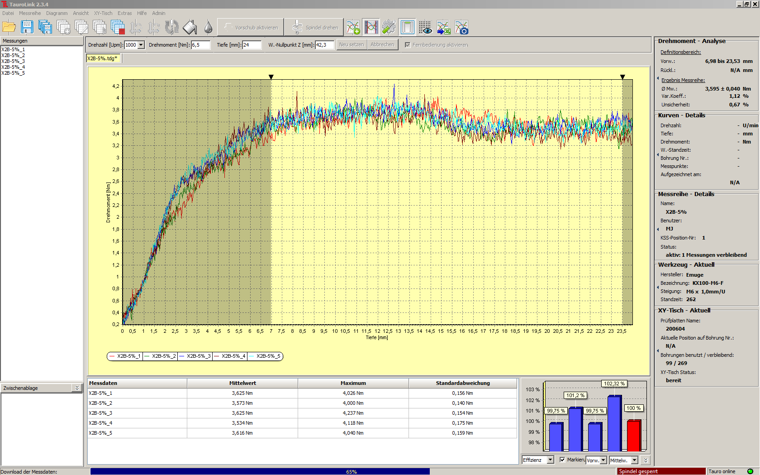Click the first axis positioning icon

(136, 27)
